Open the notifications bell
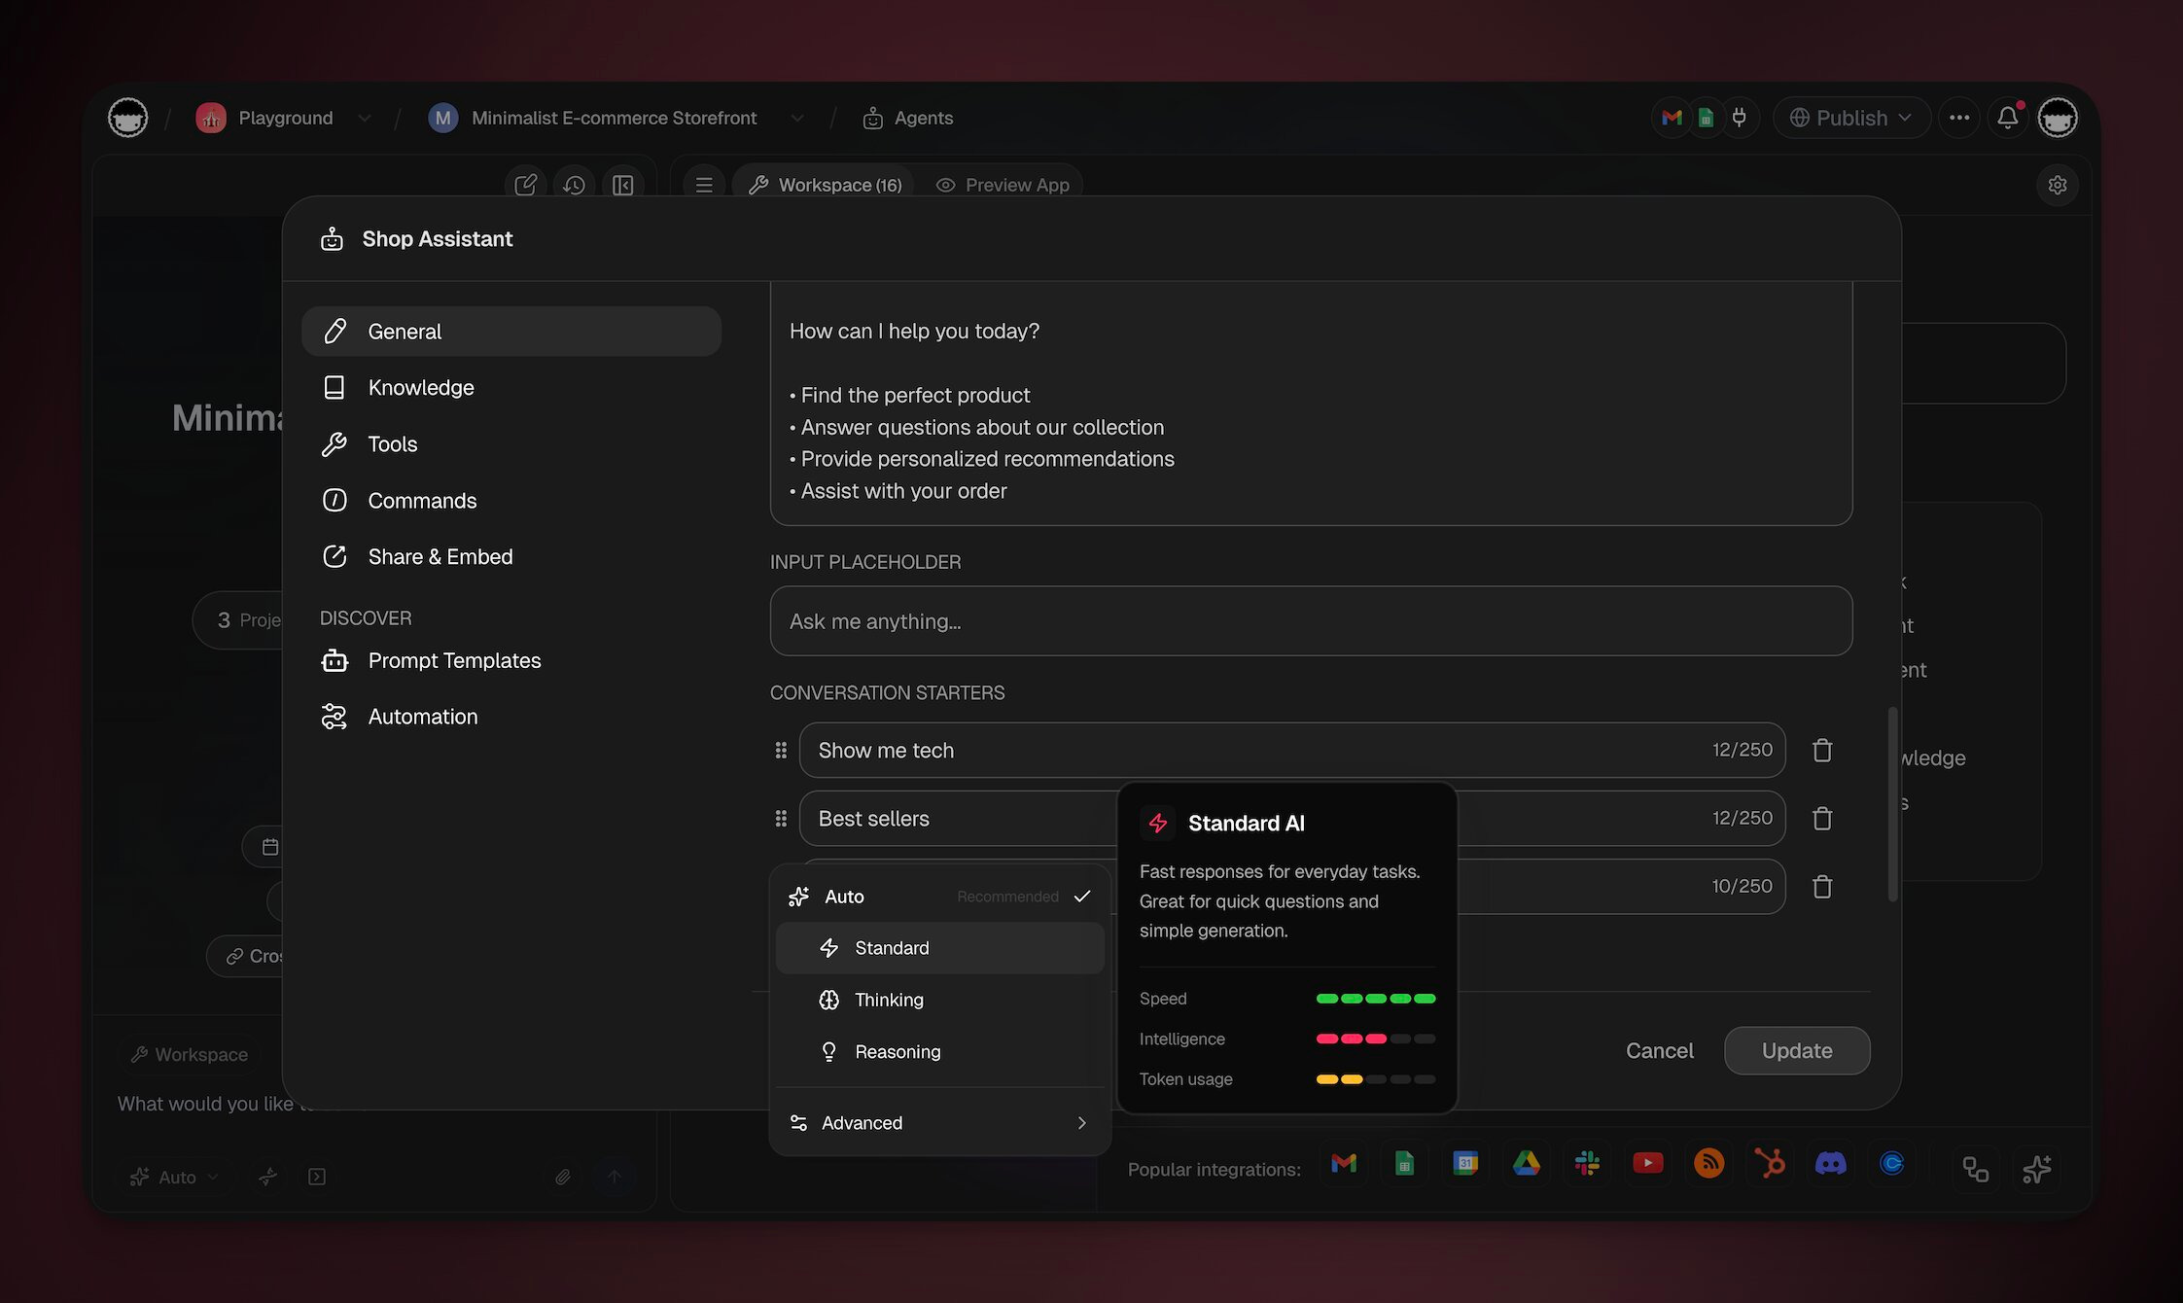 pos(2007,118)
